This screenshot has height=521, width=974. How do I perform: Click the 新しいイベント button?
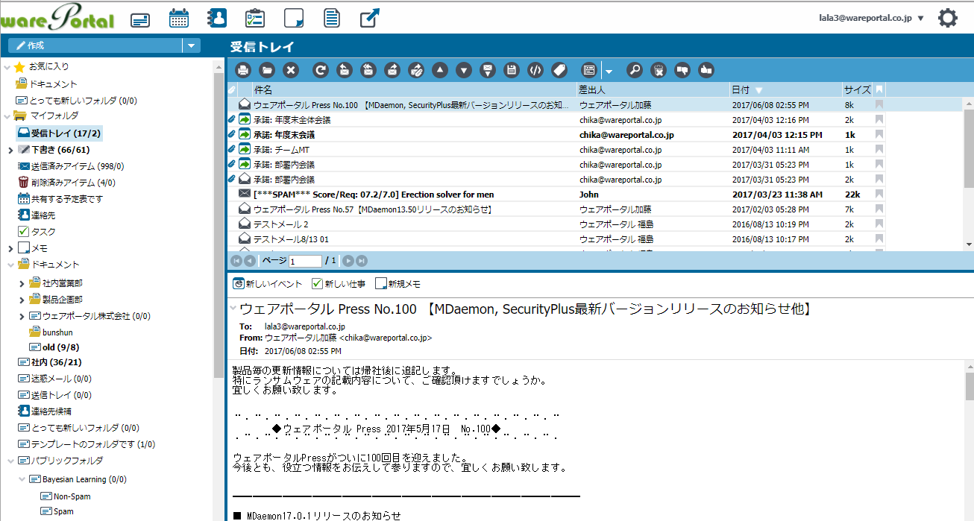(268, 284)
